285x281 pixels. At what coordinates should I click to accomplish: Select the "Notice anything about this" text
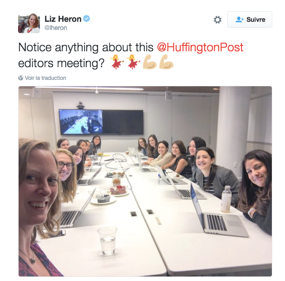point(86,47)
